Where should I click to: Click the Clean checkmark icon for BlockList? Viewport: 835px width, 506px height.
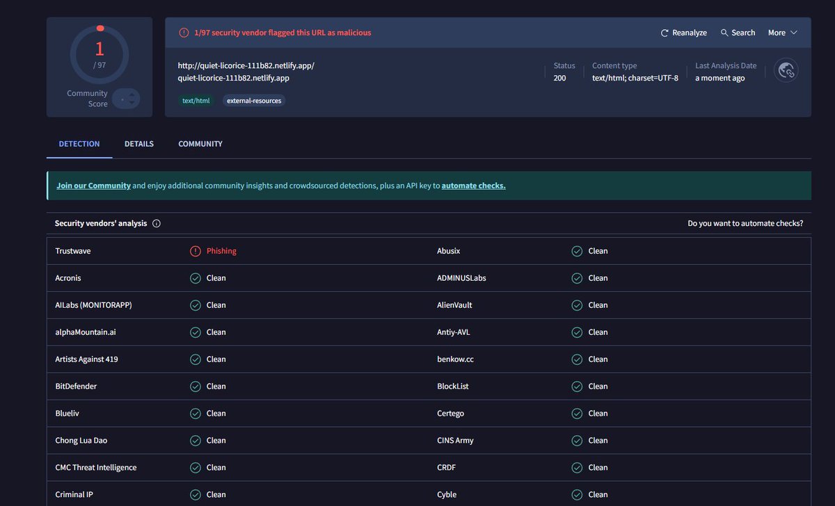(577, 386)
